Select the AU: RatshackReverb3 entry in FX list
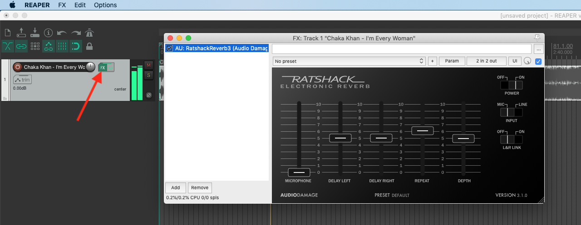 click(x=222, y=48)
